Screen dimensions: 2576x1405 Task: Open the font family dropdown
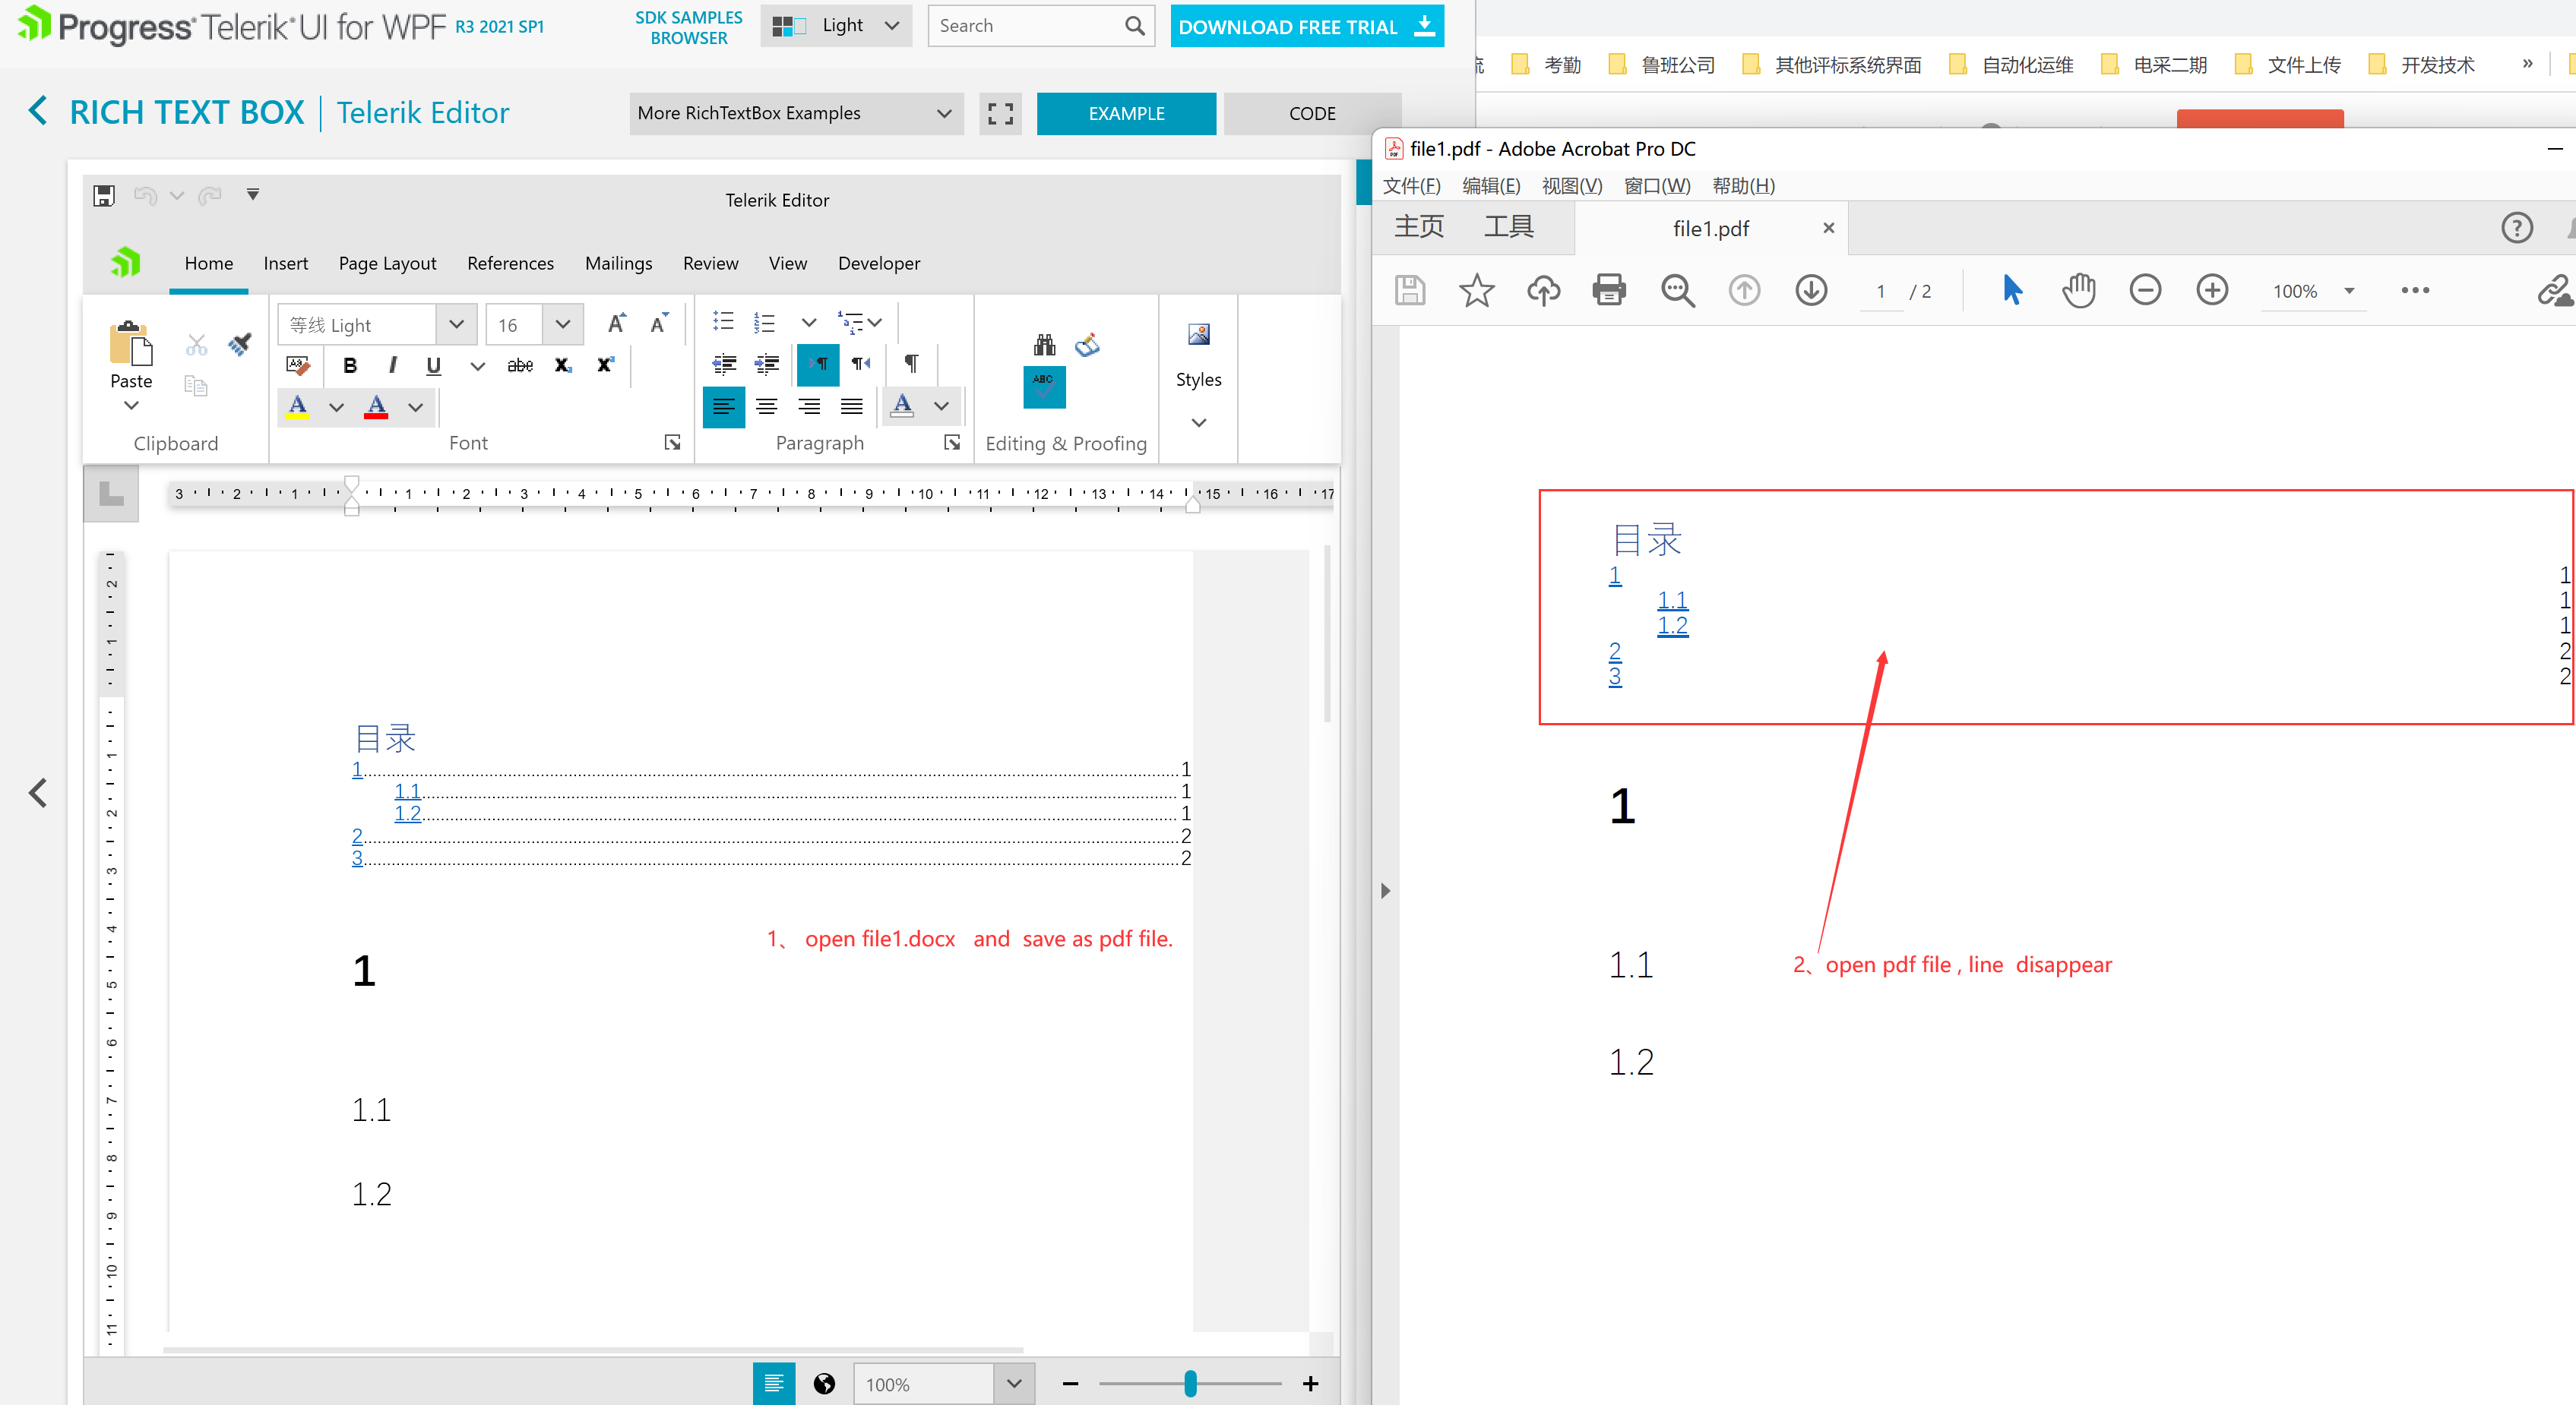click(x=456, y=325)
